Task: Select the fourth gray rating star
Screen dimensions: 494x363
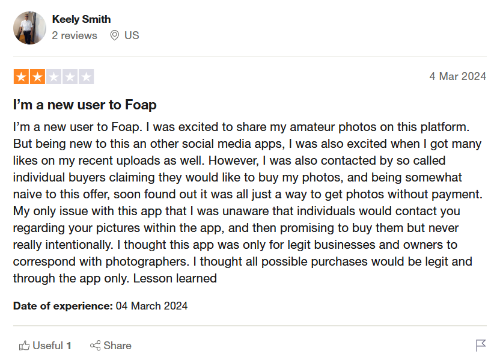Action: [x=70, y=76]
